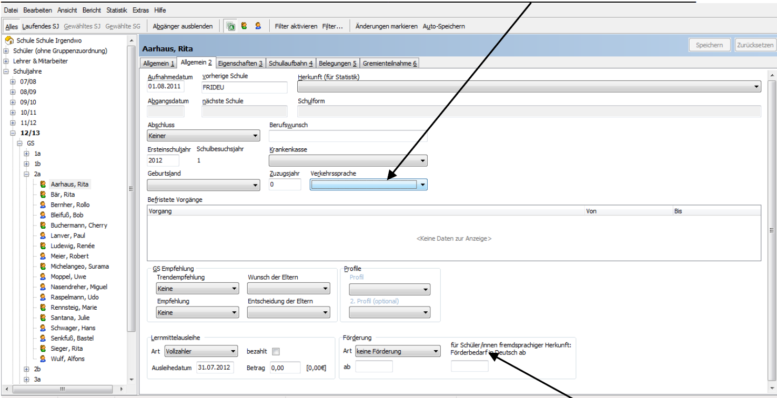Image resolution: width=777 pixels, height=398 pixels.
Task: Click the student icon next to Nasendreher, Miguel
Action: coord(43,287)
